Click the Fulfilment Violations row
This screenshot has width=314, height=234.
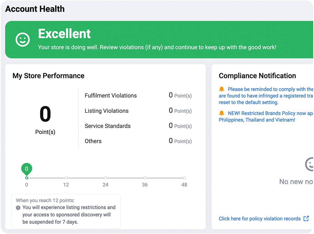[138, 96]
